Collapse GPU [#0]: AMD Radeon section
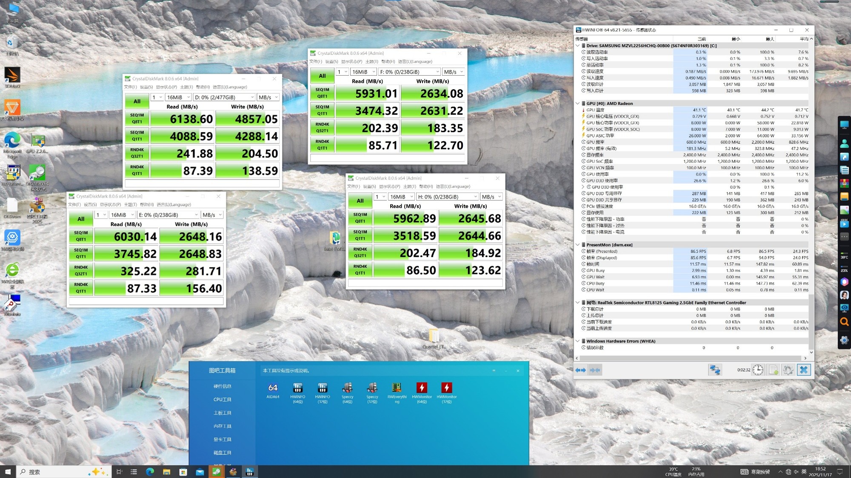Viewport: 851px width, 478px height. pos(577,103)
